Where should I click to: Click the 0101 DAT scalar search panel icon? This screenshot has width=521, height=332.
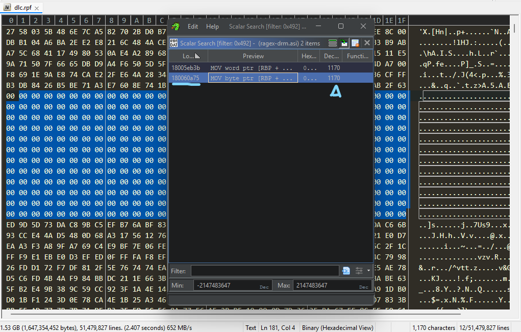point(174,43)
